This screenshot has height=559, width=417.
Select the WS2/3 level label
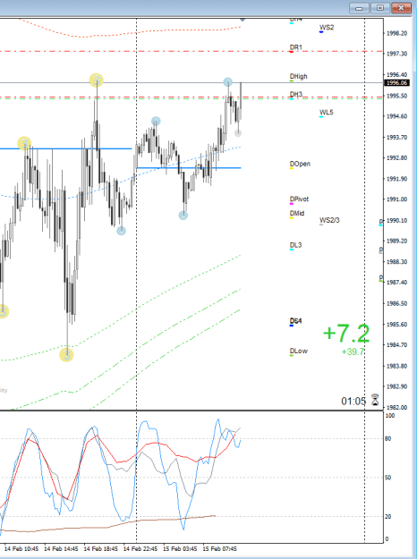click(329, 220)
